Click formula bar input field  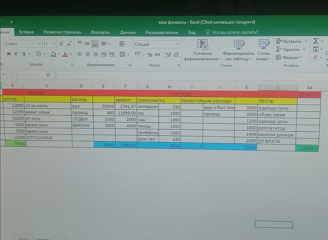click(x=191, y=75)
